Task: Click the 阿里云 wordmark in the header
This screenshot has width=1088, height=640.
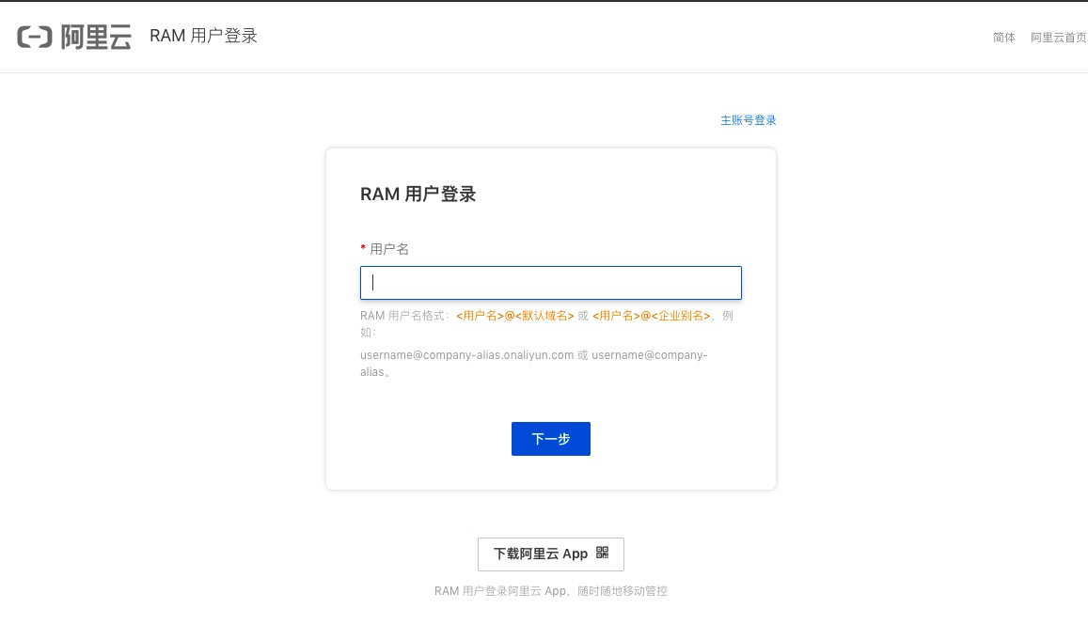Action: click(x=96, y=37)
